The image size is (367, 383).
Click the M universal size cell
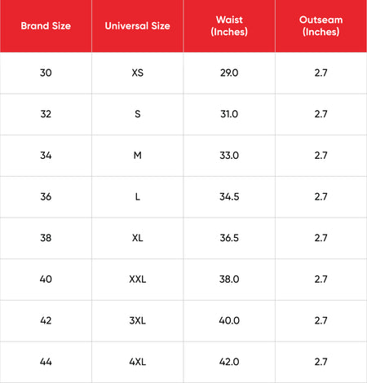tap(138, 156)
